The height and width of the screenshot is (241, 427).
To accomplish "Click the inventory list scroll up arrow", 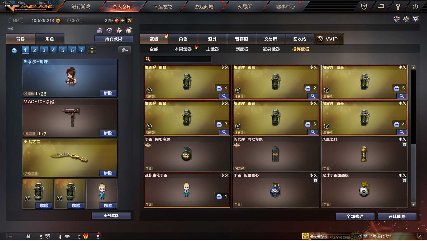I will coord(413,68).
